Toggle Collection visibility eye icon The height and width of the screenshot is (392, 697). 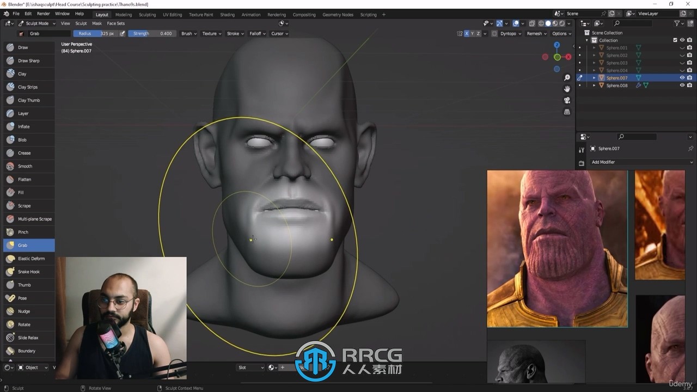682,40
